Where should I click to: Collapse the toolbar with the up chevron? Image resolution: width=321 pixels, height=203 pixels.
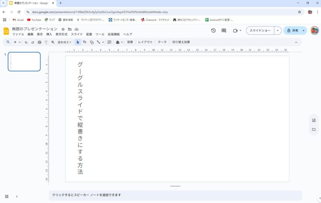[296, 42]
